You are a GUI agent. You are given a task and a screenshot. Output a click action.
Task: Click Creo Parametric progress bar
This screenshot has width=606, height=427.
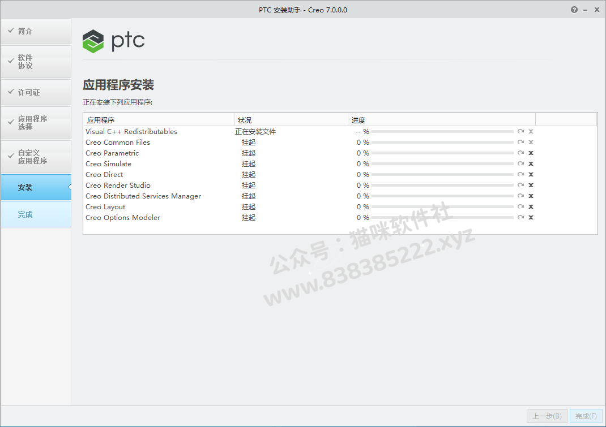(442, 153)
